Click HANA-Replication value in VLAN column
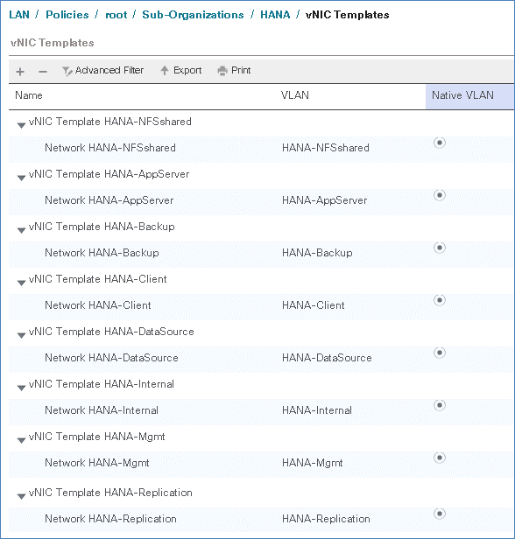This screenshot has width=515, height=539. [326, 520]
